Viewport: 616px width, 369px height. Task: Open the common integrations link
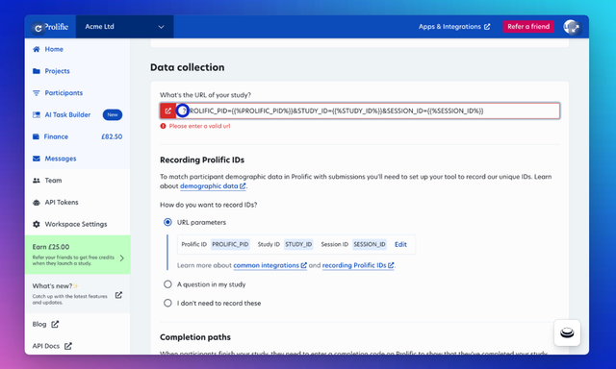point(269,265)
